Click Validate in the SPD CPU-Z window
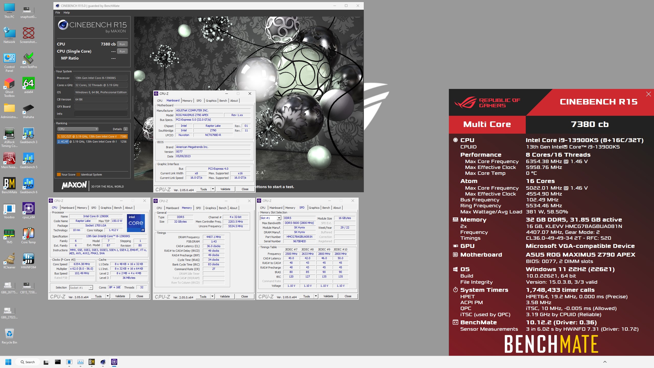The image size is (654, 368). click(x=328, y=296)
